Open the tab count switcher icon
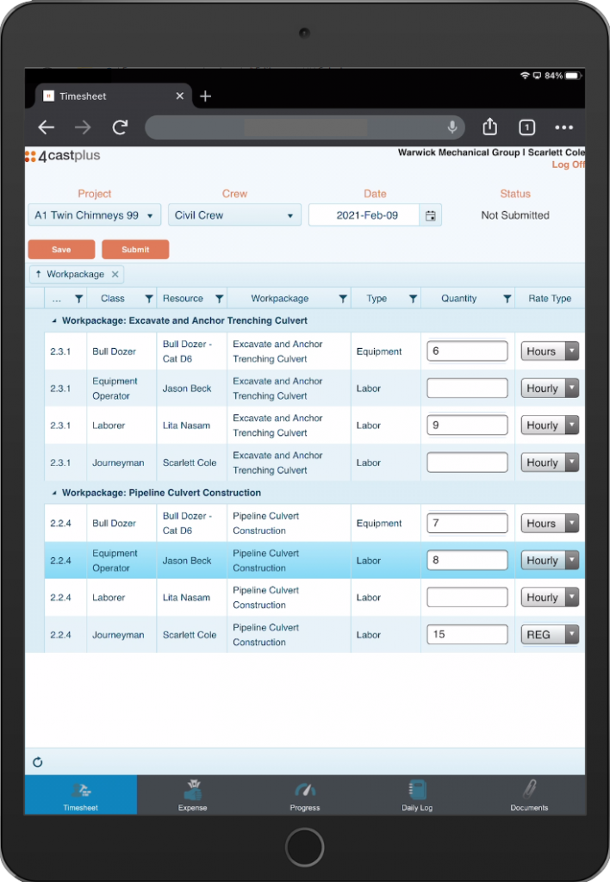 click(x=526, y=127)
